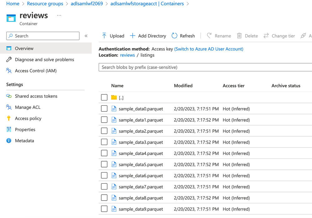Navigate to Home in breadcrumb
Viewport: 312px width, 218px height.
(x=13, y=4)
